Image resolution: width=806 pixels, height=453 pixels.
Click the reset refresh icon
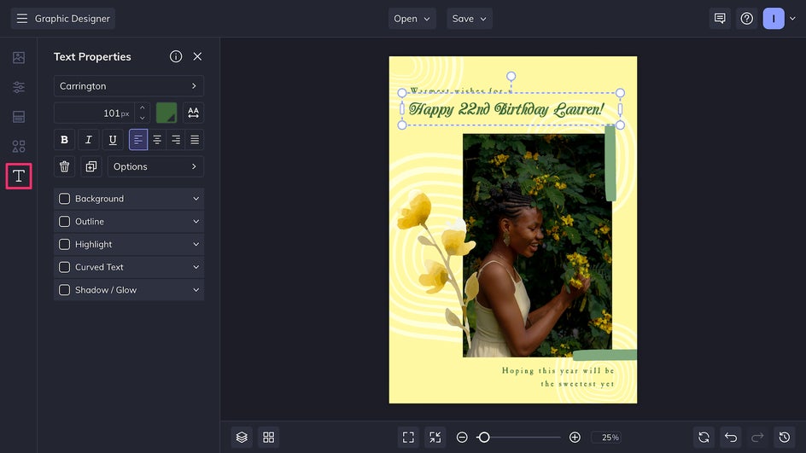click(704, 437)
